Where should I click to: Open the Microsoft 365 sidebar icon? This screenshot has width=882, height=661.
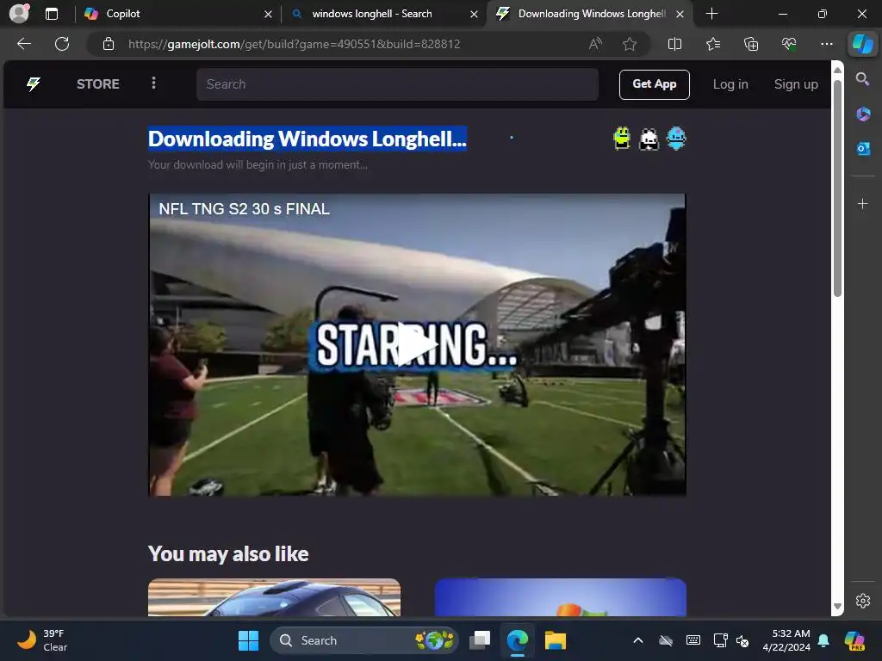click(863, 114)
